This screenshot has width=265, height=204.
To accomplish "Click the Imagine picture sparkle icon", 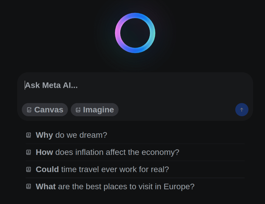I will [x=78, y=110].
